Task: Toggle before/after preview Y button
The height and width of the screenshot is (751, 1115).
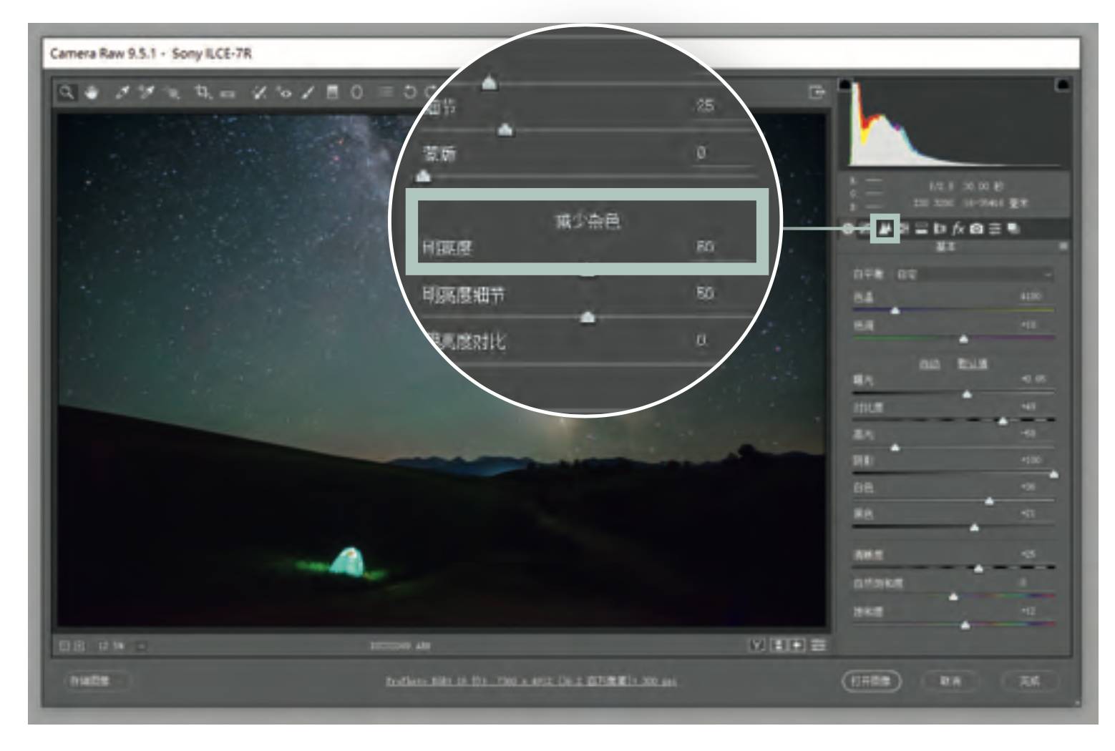Action: (x=756, y=646)
